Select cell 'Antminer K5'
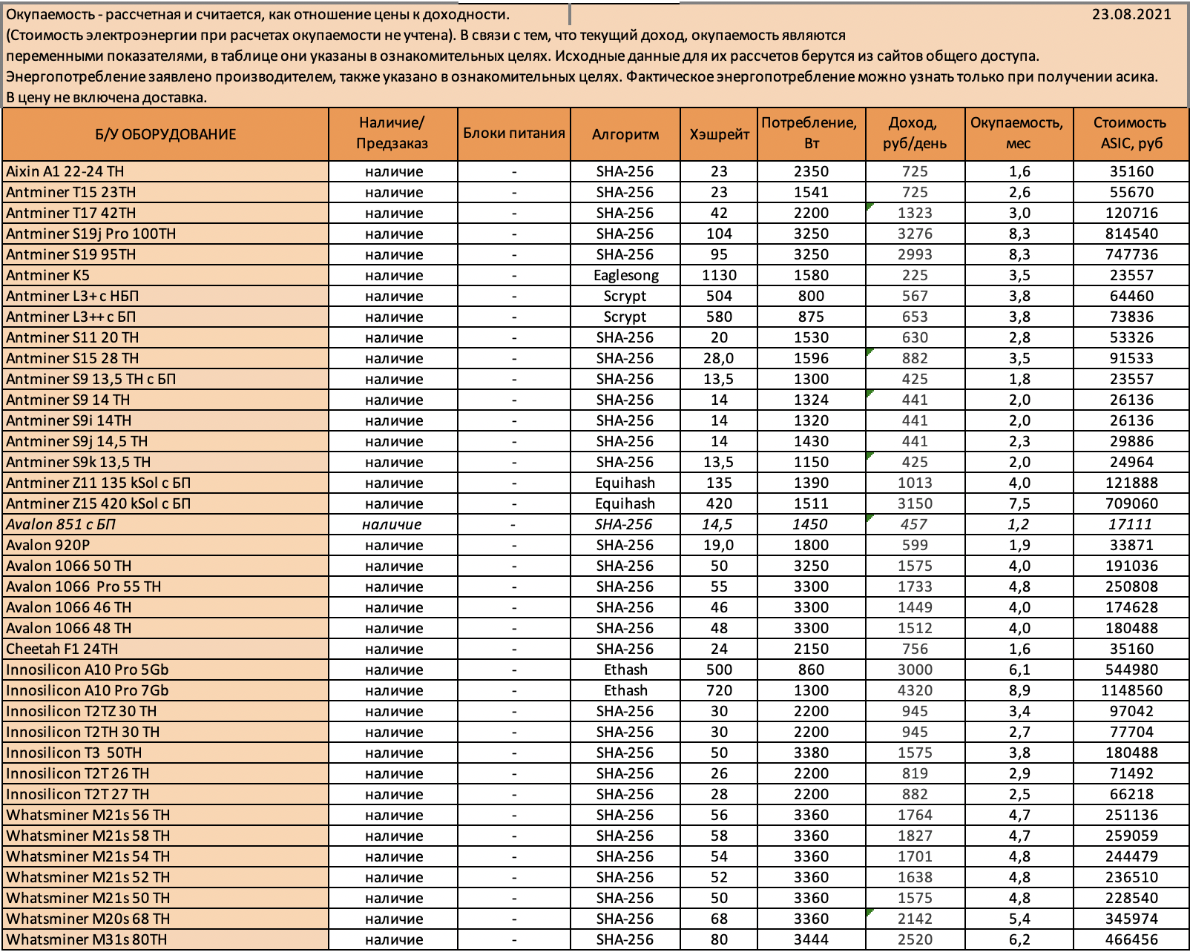This screenshot has height=952, width=1190. [x=165, y=275]
